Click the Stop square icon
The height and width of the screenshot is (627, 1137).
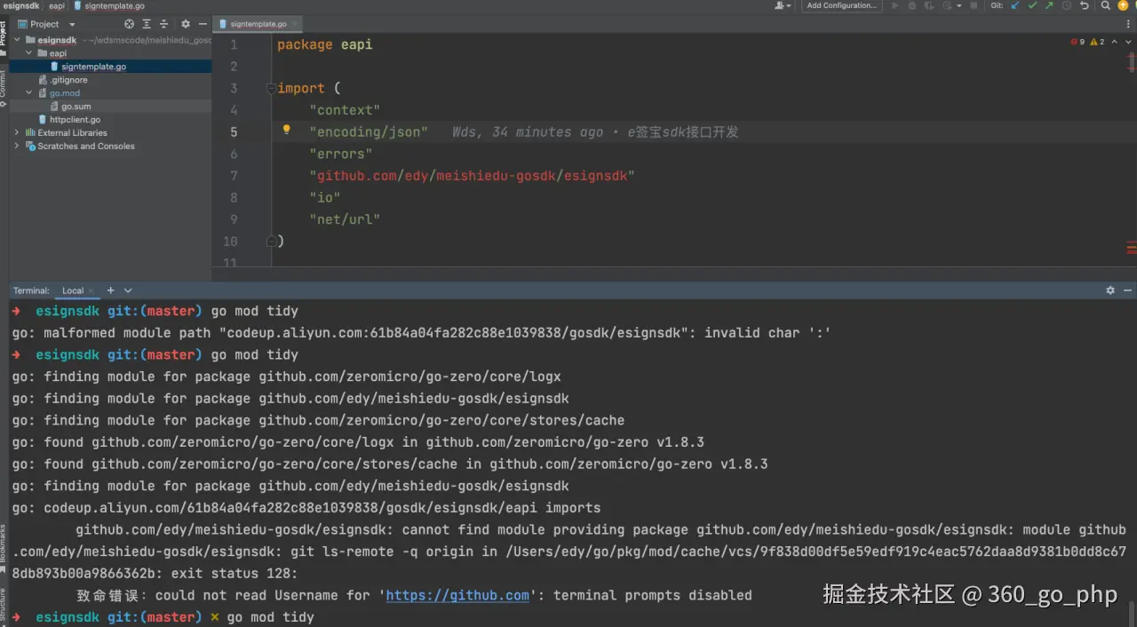[x=974, y=5]
